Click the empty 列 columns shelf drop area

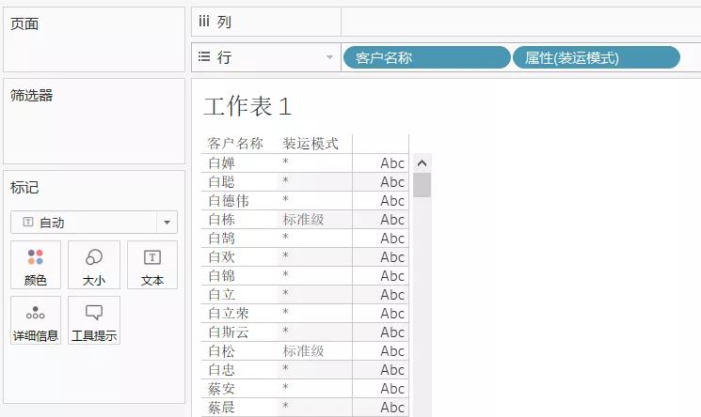point(521,22)
